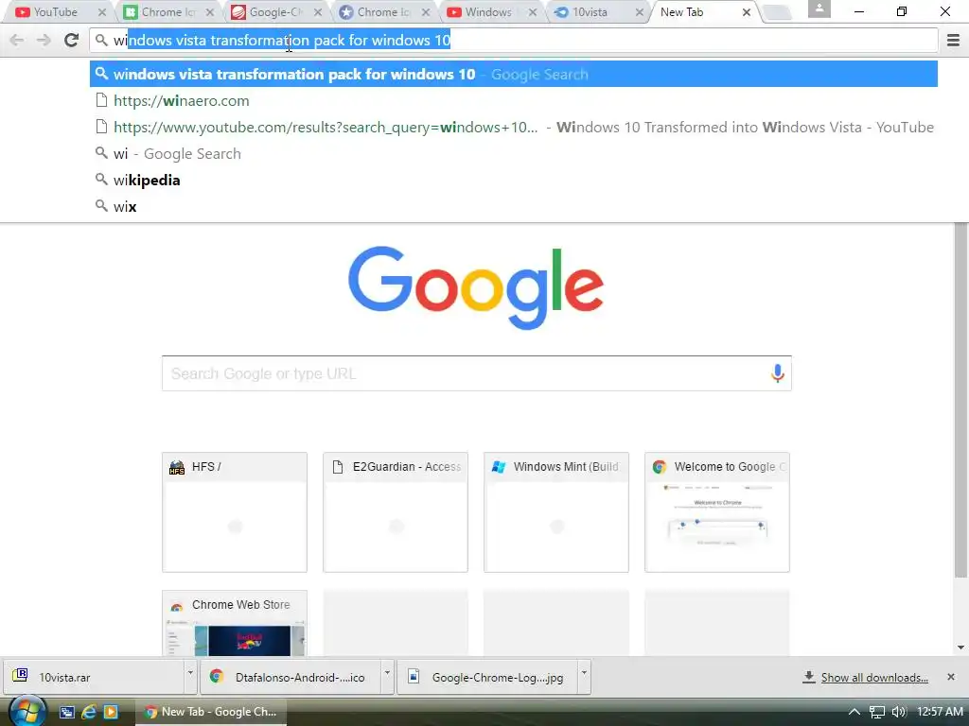Image resolution: width=969 pixels, height=726 pixels.
Task: Click the 12:57 AM system clock
Action: point(940,712)
